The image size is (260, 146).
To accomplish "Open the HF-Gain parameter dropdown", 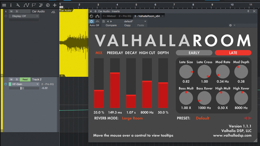I will [x=24, y=84].
